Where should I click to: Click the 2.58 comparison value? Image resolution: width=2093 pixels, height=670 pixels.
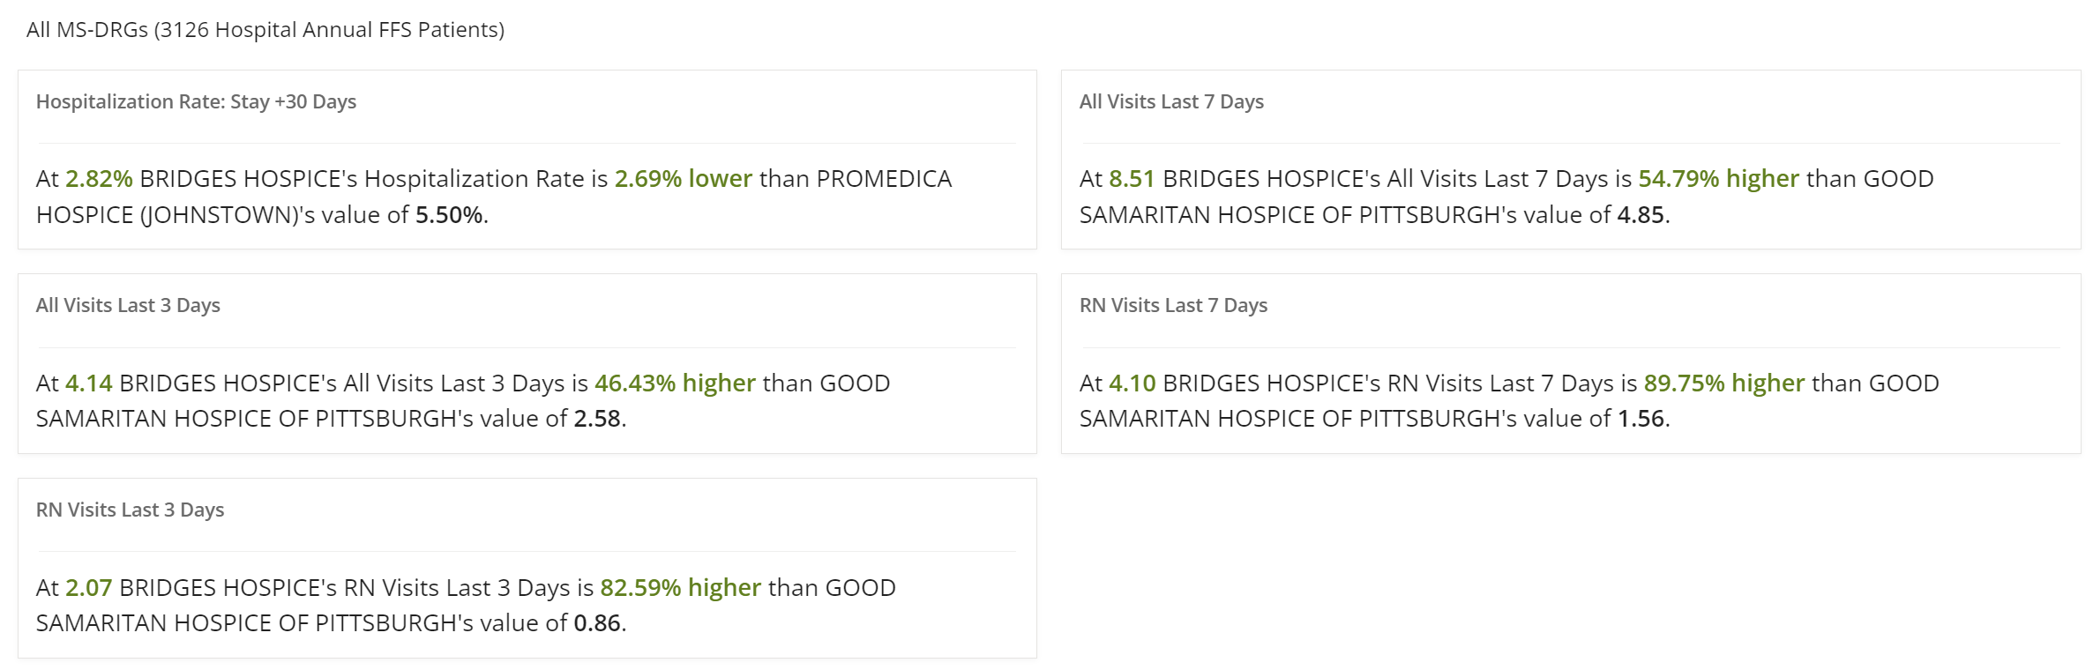[597, 419]
